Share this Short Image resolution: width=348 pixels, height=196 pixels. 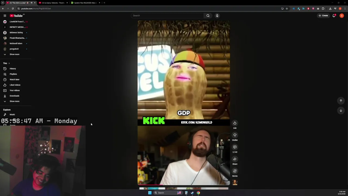tap(235, 159)
